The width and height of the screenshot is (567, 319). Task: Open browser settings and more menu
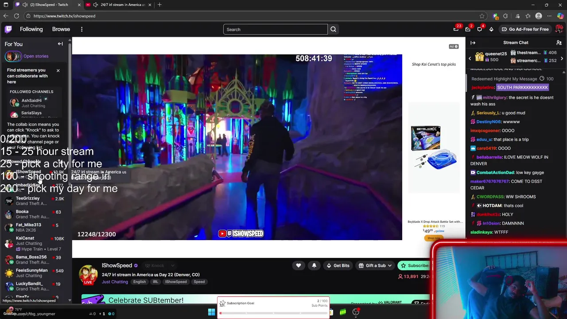pos(549,16)
